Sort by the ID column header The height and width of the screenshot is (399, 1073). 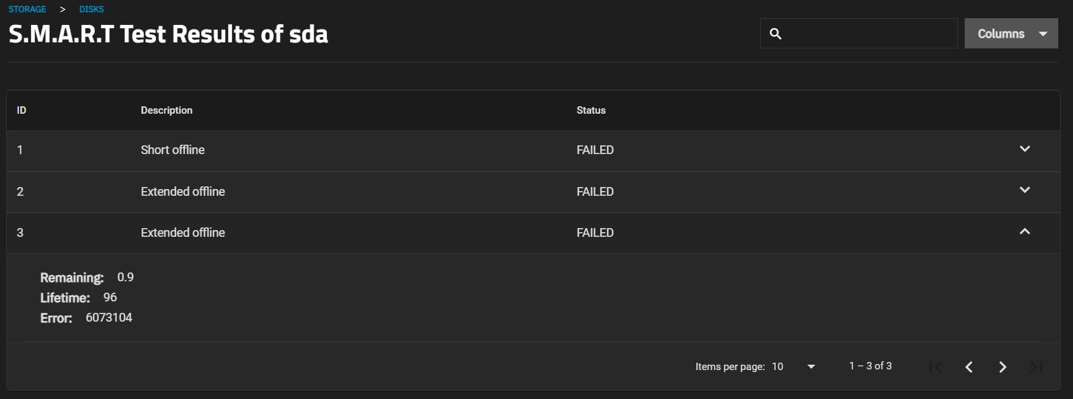[22, 110]
